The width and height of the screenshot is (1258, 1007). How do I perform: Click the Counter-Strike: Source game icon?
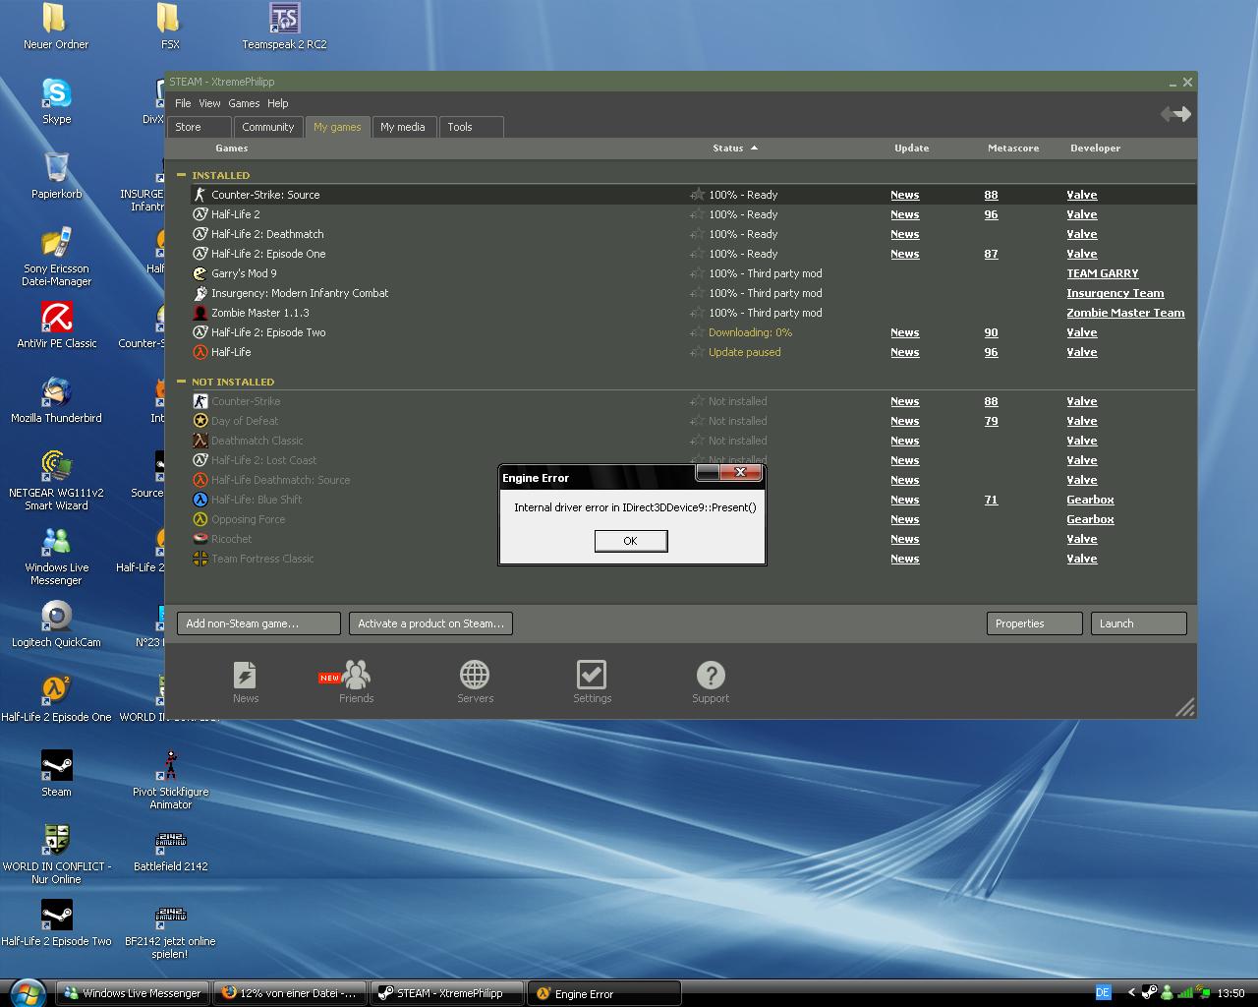click(200, 195)
